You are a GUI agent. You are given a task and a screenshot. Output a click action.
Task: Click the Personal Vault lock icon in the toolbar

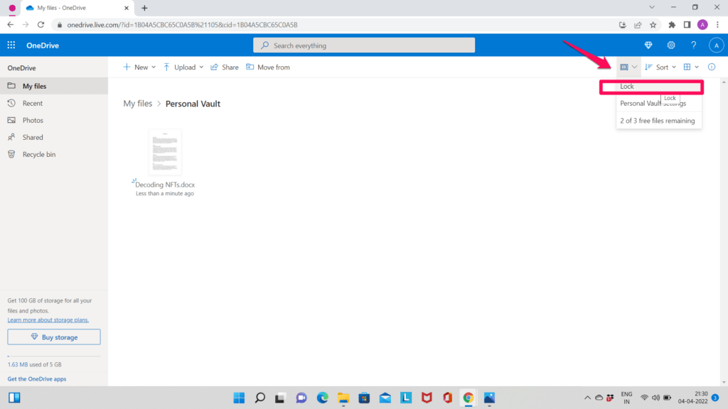point(624,66)
